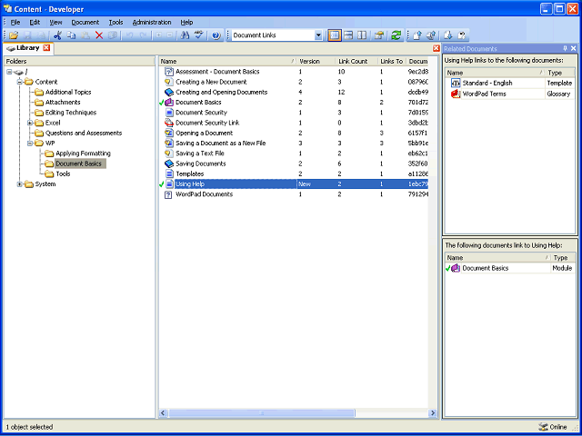Open the Tools menu
The width and height of the screenshot is (582, 436).
[x=115, y=22]
